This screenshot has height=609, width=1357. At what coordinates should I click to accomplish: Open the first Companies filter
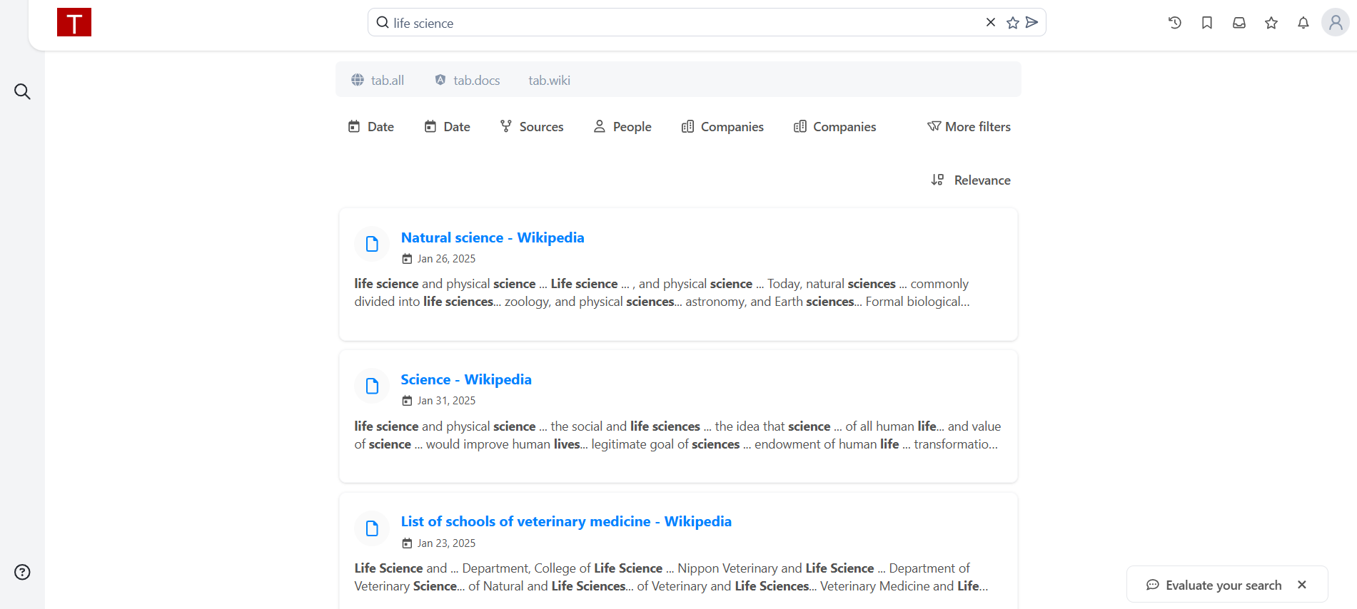point(723,126)
